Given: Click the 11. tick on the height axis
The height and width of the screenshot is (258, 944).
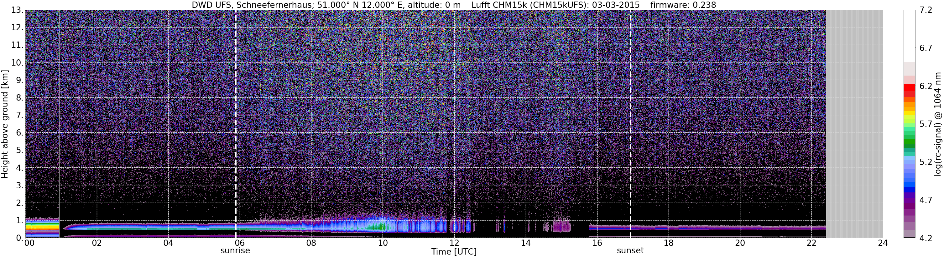Looking at the screenshot, I should point(17,45).
